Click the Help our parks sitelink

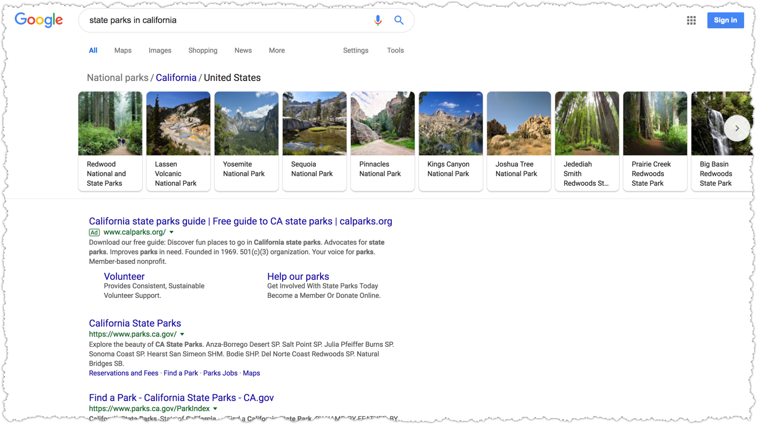[298, 277]
